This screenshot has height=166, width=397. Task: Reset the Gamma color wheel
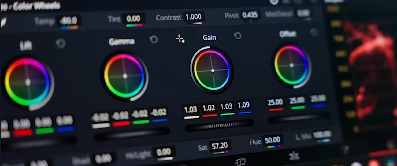154,39
